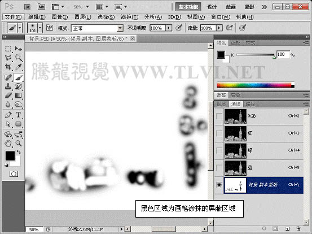Select the Crop tool
The width and height of the screenshot is (312, 234).
pos(8,67)
